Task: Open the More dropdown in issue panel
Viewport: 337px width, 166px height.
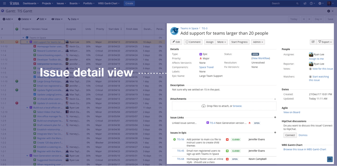Action: pyautogui.click(x=222, y=42)
